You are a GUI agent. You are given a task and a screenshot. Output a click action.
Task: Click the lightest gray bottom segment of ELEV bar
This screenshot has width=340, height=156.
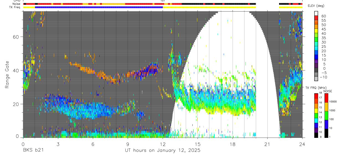316,79
